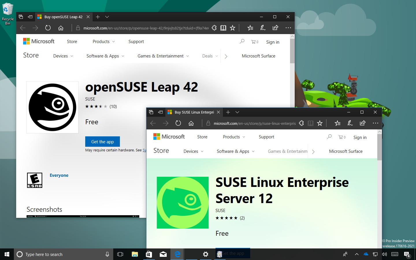Open the Everyone ESRB rating link

(x=59, y=175)
